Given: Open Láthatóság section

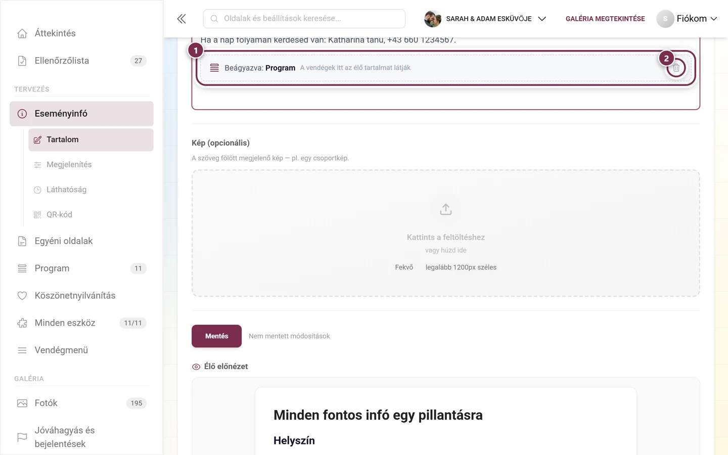Looking at the screenshot, I should 91,190.
